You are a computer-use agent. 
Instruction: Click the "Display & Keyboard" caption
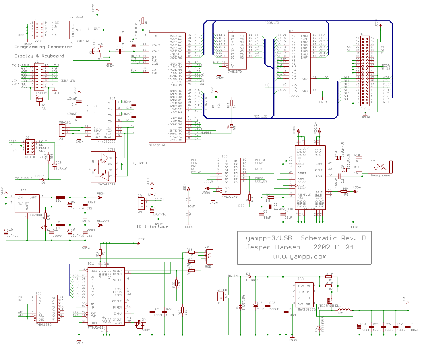tap(39, 56)
